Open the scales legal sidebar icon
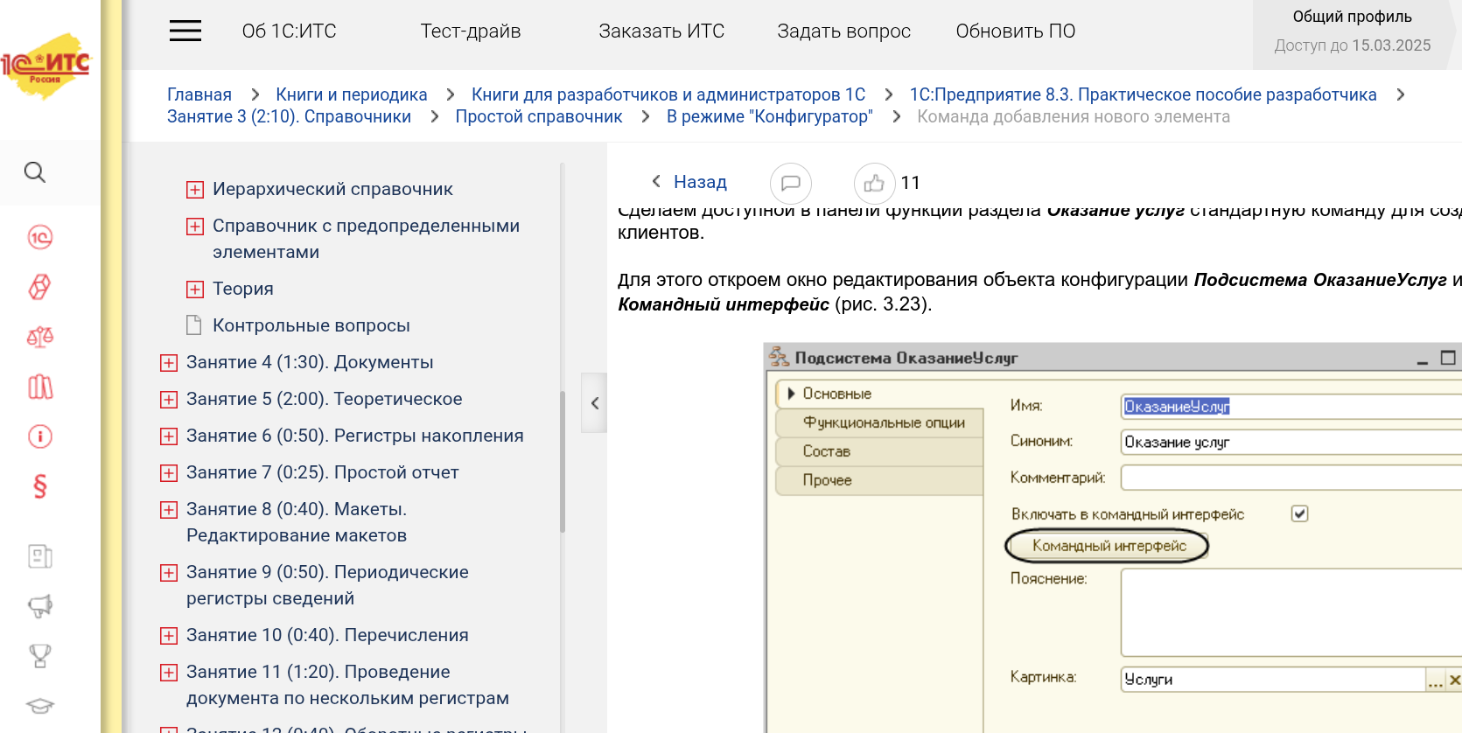 click(40, 337)
